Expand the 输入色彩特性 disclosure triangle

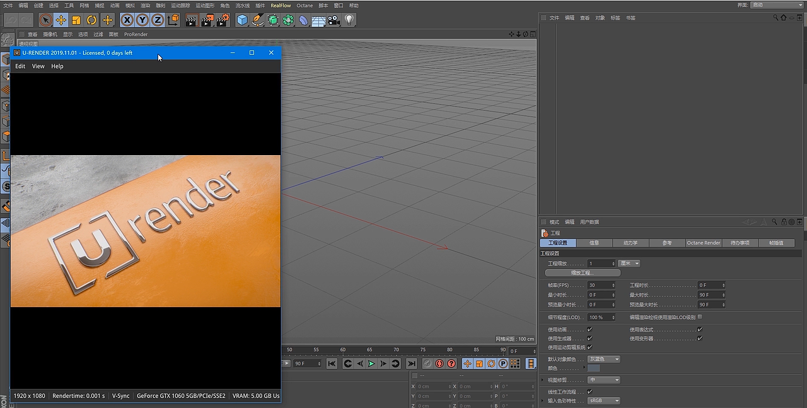(543, 401)
